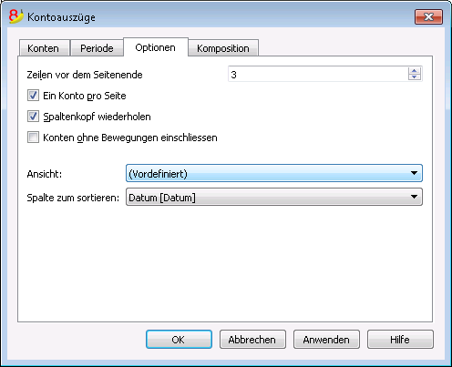Apply settings with Anwenden button
The height and width of the screenshot is (367, 452).
coord(326,340)
